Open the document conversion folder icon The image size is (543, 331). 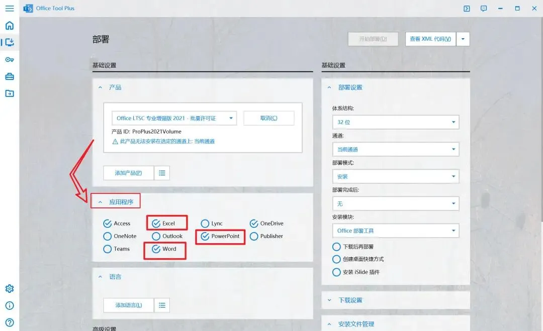tap(10, 93)
